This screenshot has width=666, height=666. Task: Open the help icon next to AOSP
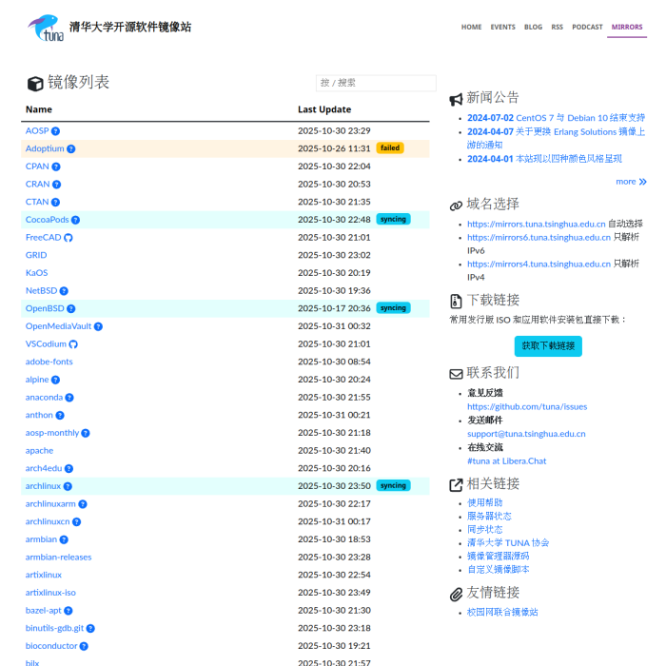pos(55,131)
